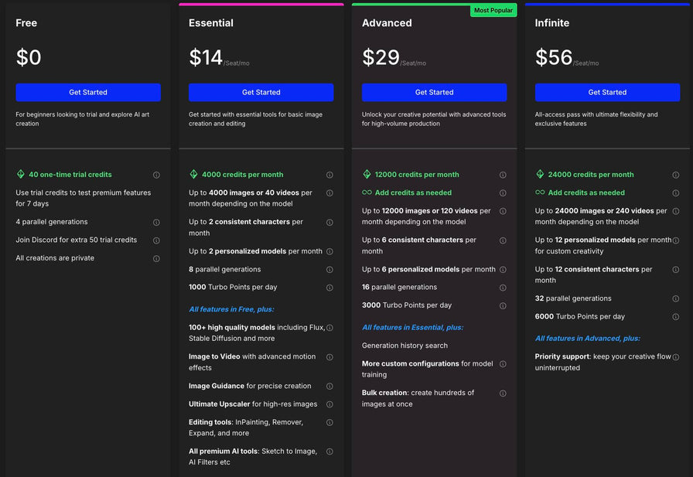Viewport: 693px width, 477px height.
Task: Open info icon for Ultimate Upscaler
Action: [x=329, y=404]
